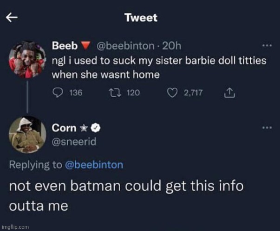The height and width of the screenshot is (231, 280).
Task: Open more options on Beeb's tweet
Action: (x=267, y=46)
